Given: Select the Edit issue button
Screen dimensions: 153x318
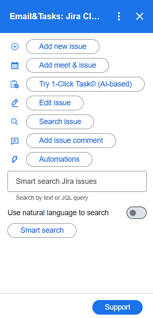Looking at the screenshot, I should point(55,103).
